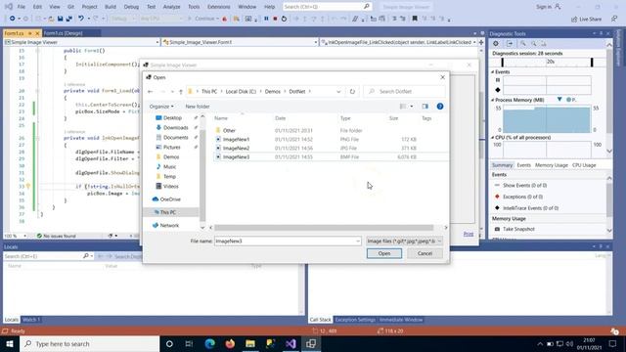This screenshot has height=352, width=626.
Task: Click the Print link in Simple Image Viewer
Action: (469, 234)
